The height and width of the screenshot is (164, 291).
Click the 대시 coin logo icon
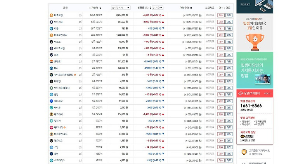click(x=51, y=68)
